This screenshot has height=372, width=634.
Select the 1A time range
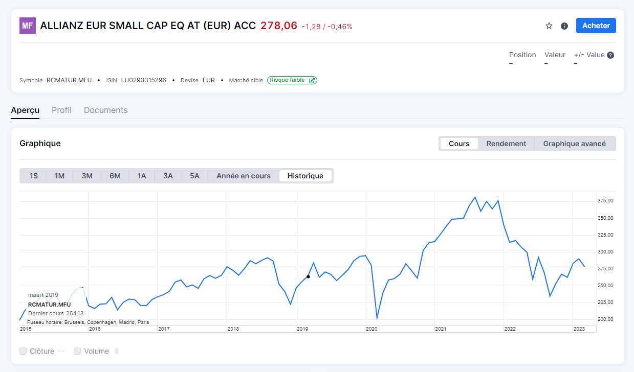(x=142, y=176)
